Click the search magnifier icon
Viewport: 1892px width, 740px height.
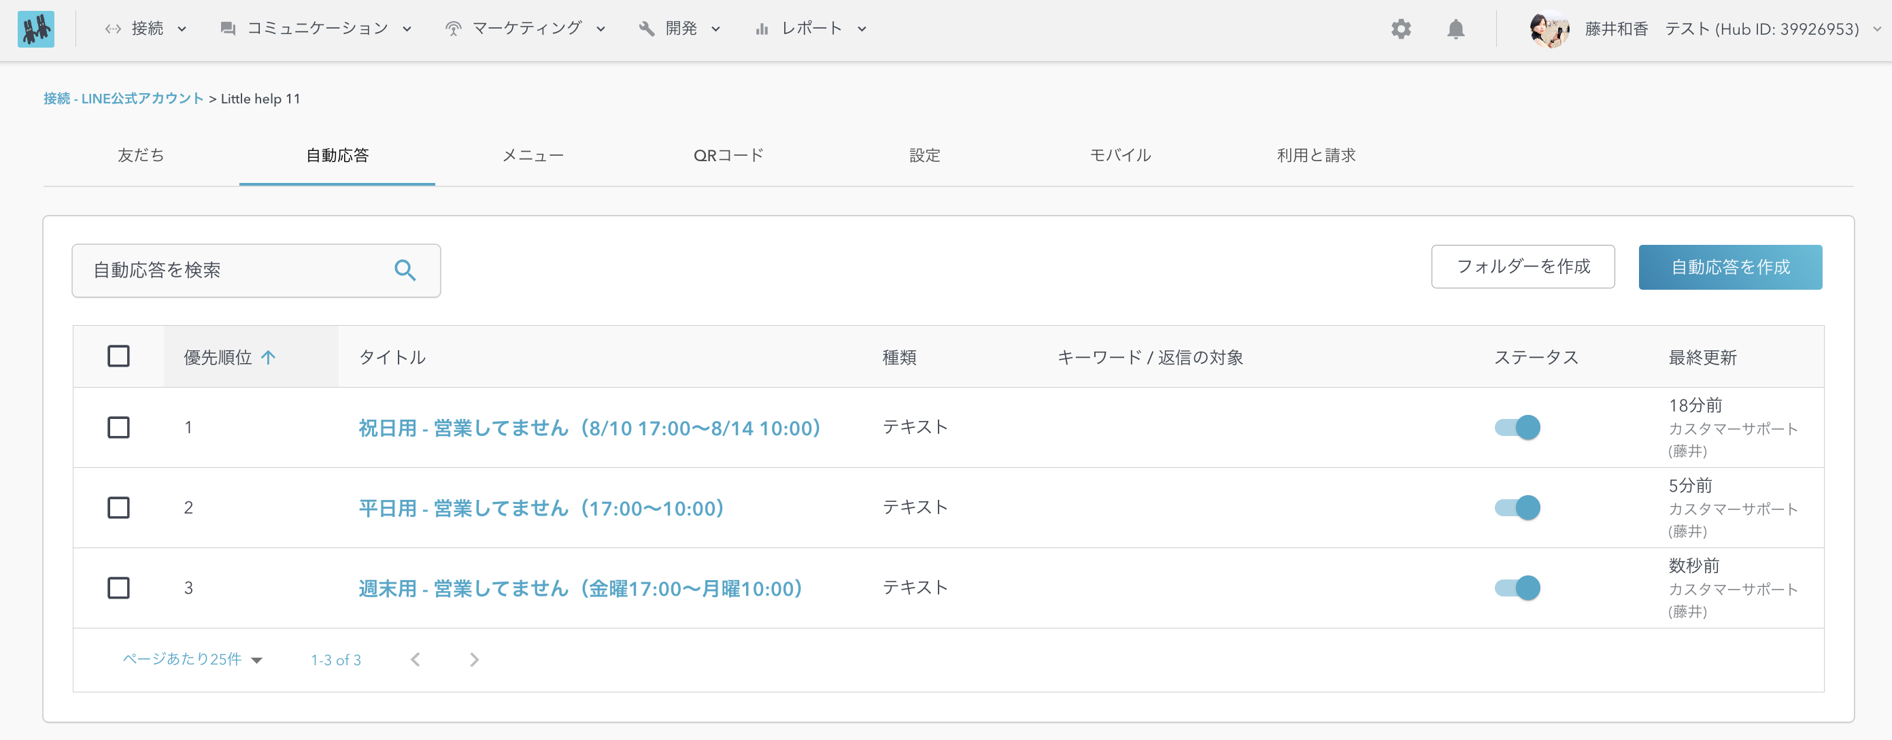[x=405, y=271]
